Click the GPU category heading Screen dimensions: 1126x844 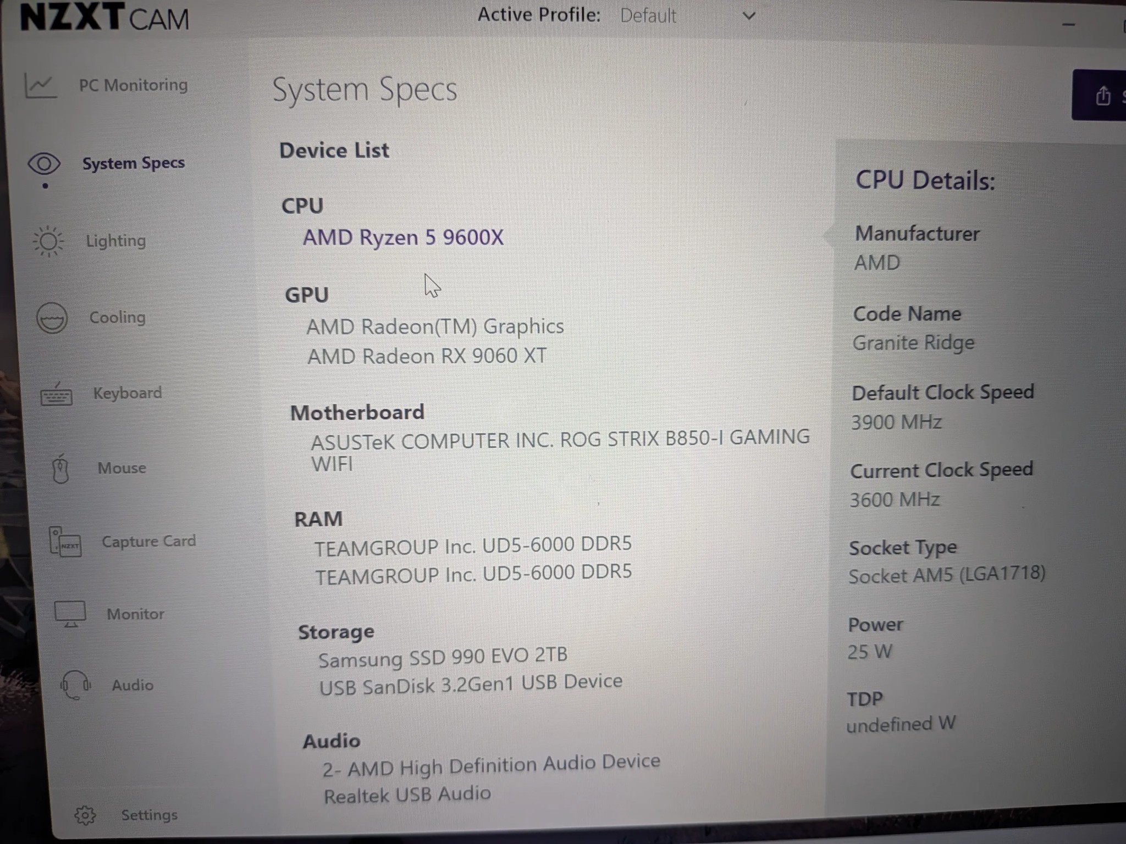(x=307, y=295)
